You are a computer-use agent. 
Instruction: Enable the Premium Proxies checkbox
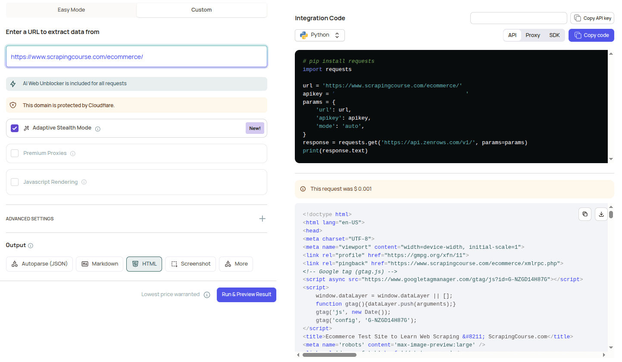click(15, 153)
